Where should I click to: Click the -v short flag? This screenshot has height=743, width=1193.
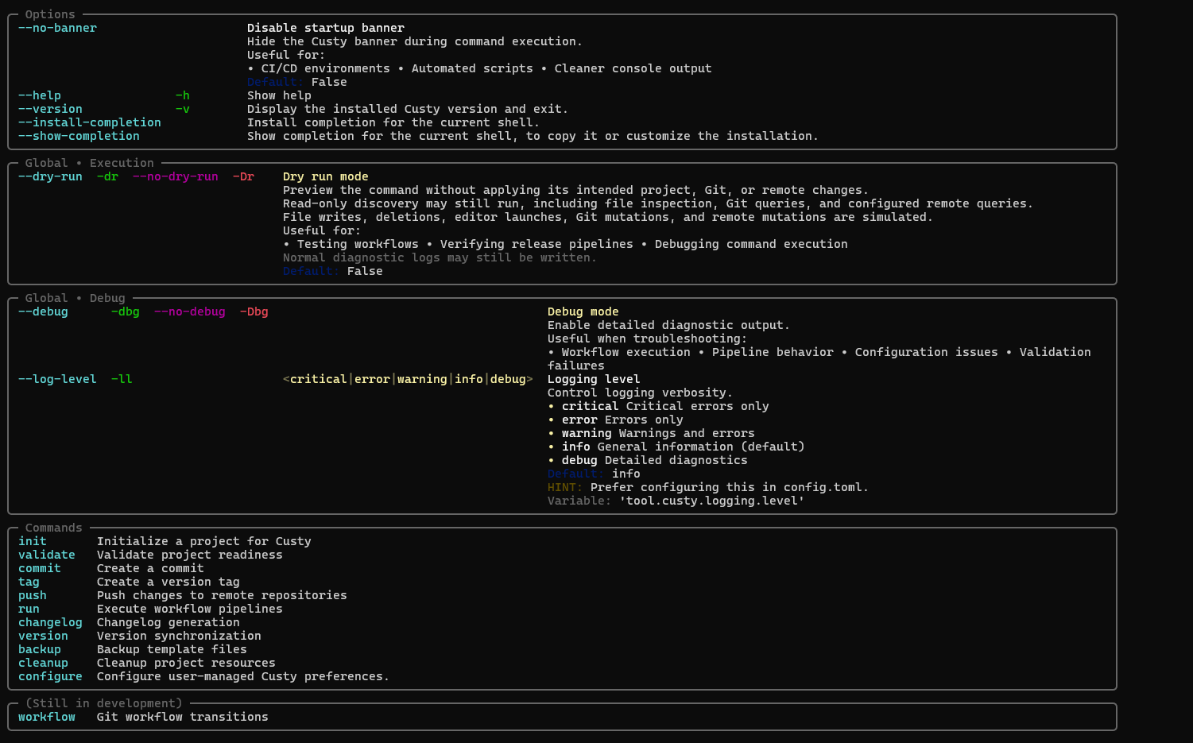point(183,109)
